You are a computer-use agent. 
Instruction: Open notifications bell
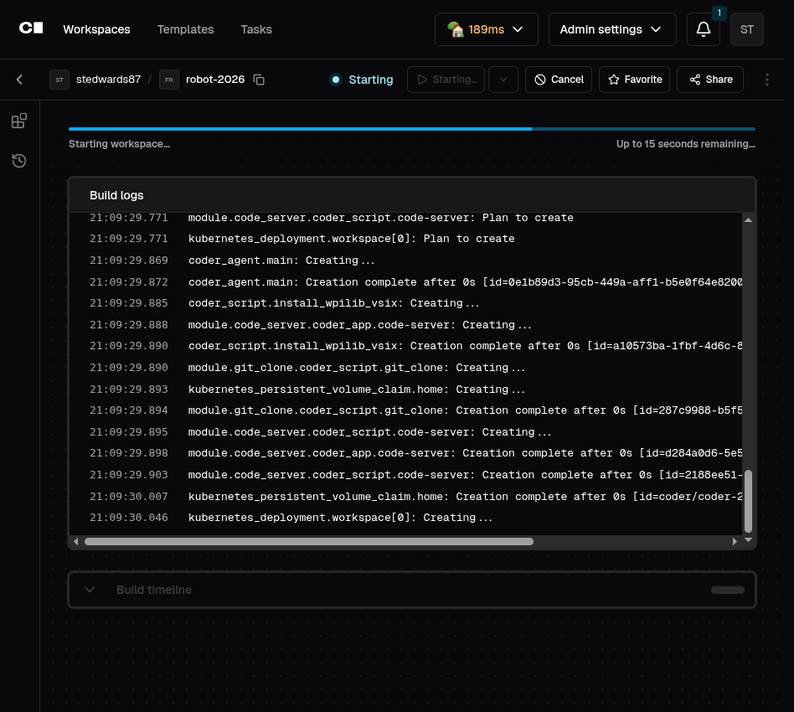point(703,29)
